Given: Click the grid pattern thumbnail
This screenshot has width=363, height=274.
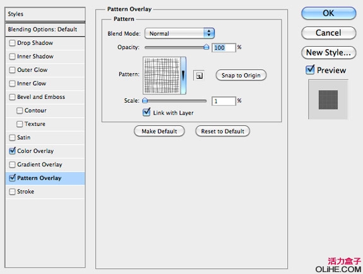Looking at the screenshot, I should click(162, 76).
